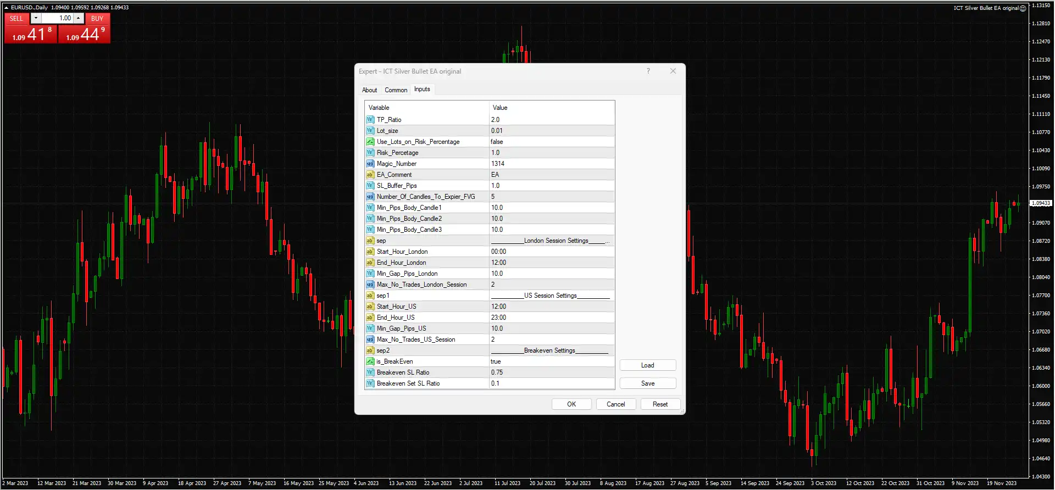Switch to the Common tab

coord(396,90)
